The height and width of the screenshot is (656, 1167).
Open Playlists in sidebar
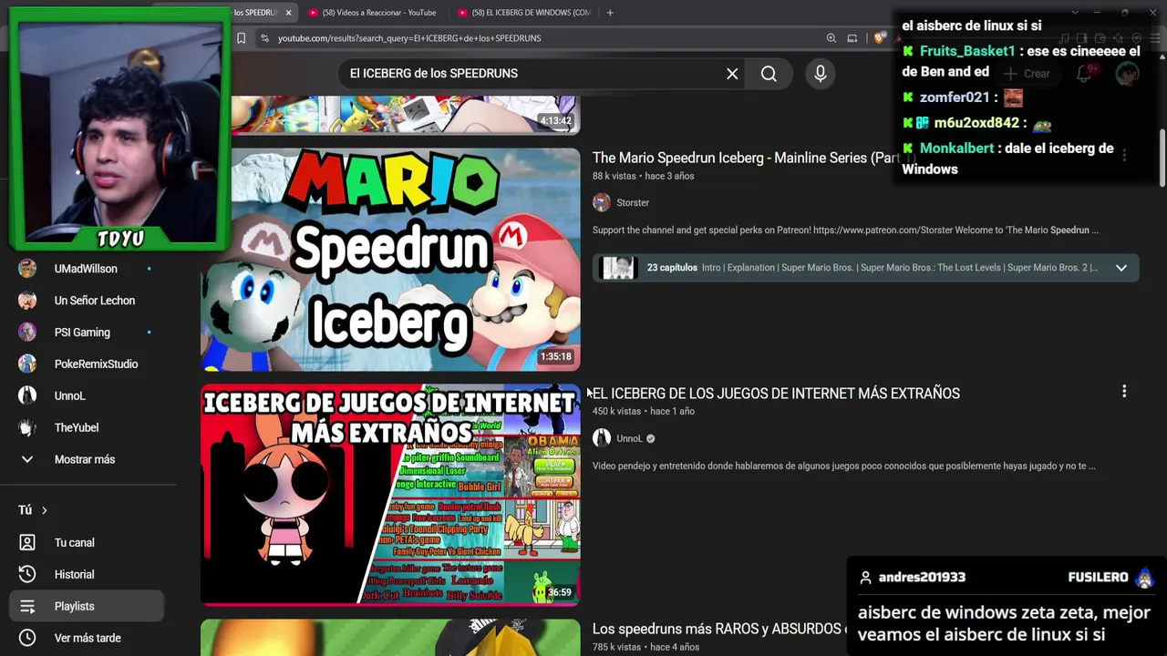(x=88, y=607)
